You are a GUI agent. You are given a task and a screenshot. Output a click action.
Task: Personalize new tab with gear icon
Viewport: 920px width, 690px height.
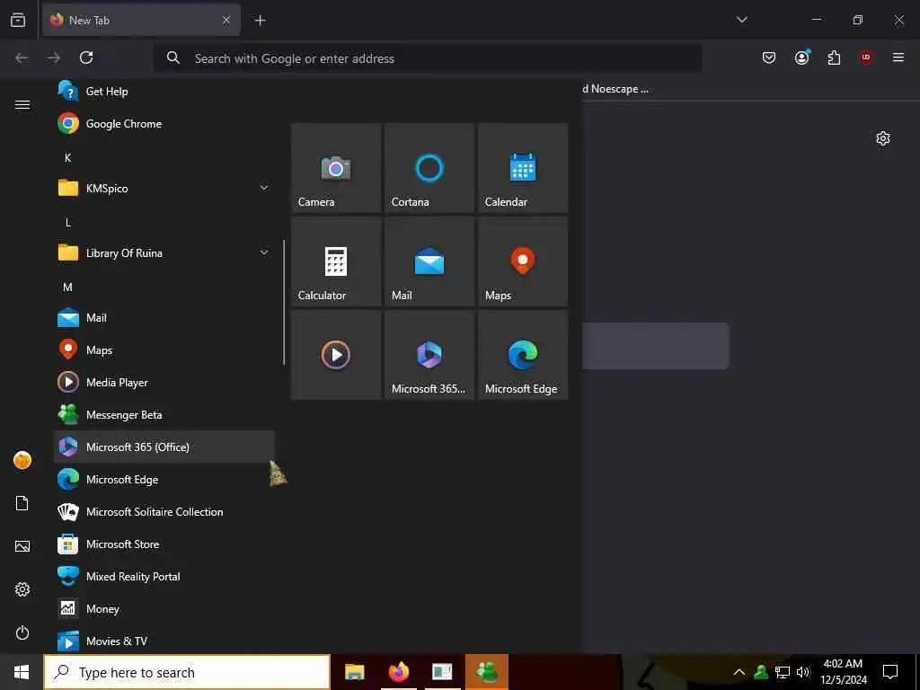click(x=883, y=138)
